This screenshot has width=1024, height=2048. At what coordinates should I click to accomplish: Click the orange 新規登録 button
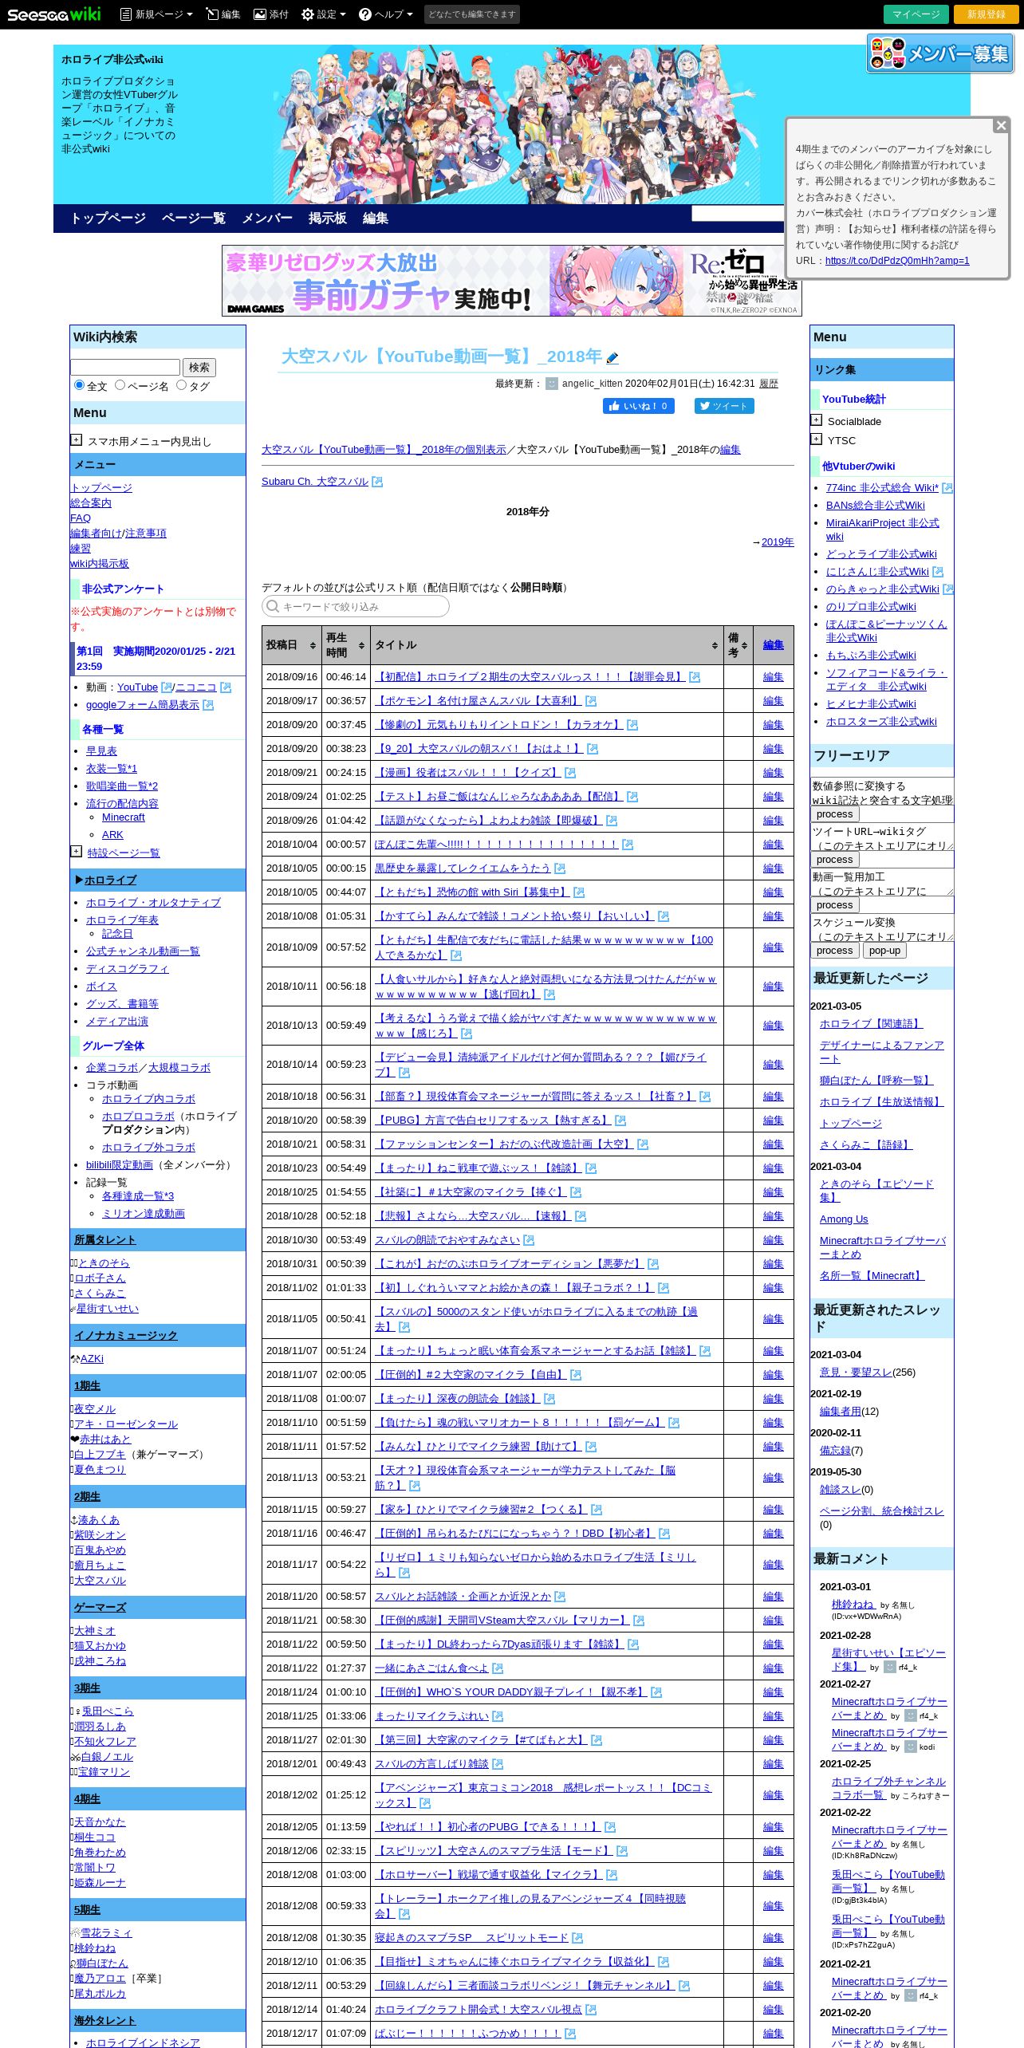point(987,14)
